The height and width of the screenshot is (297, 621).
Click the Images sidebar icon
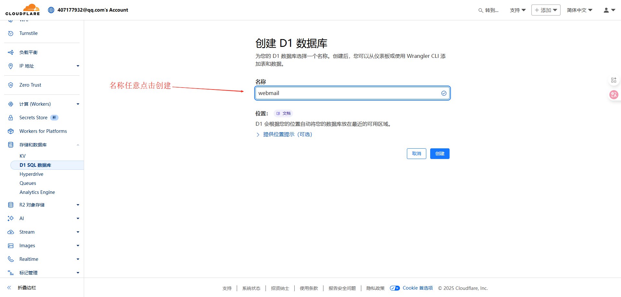[x=10, y=245]
